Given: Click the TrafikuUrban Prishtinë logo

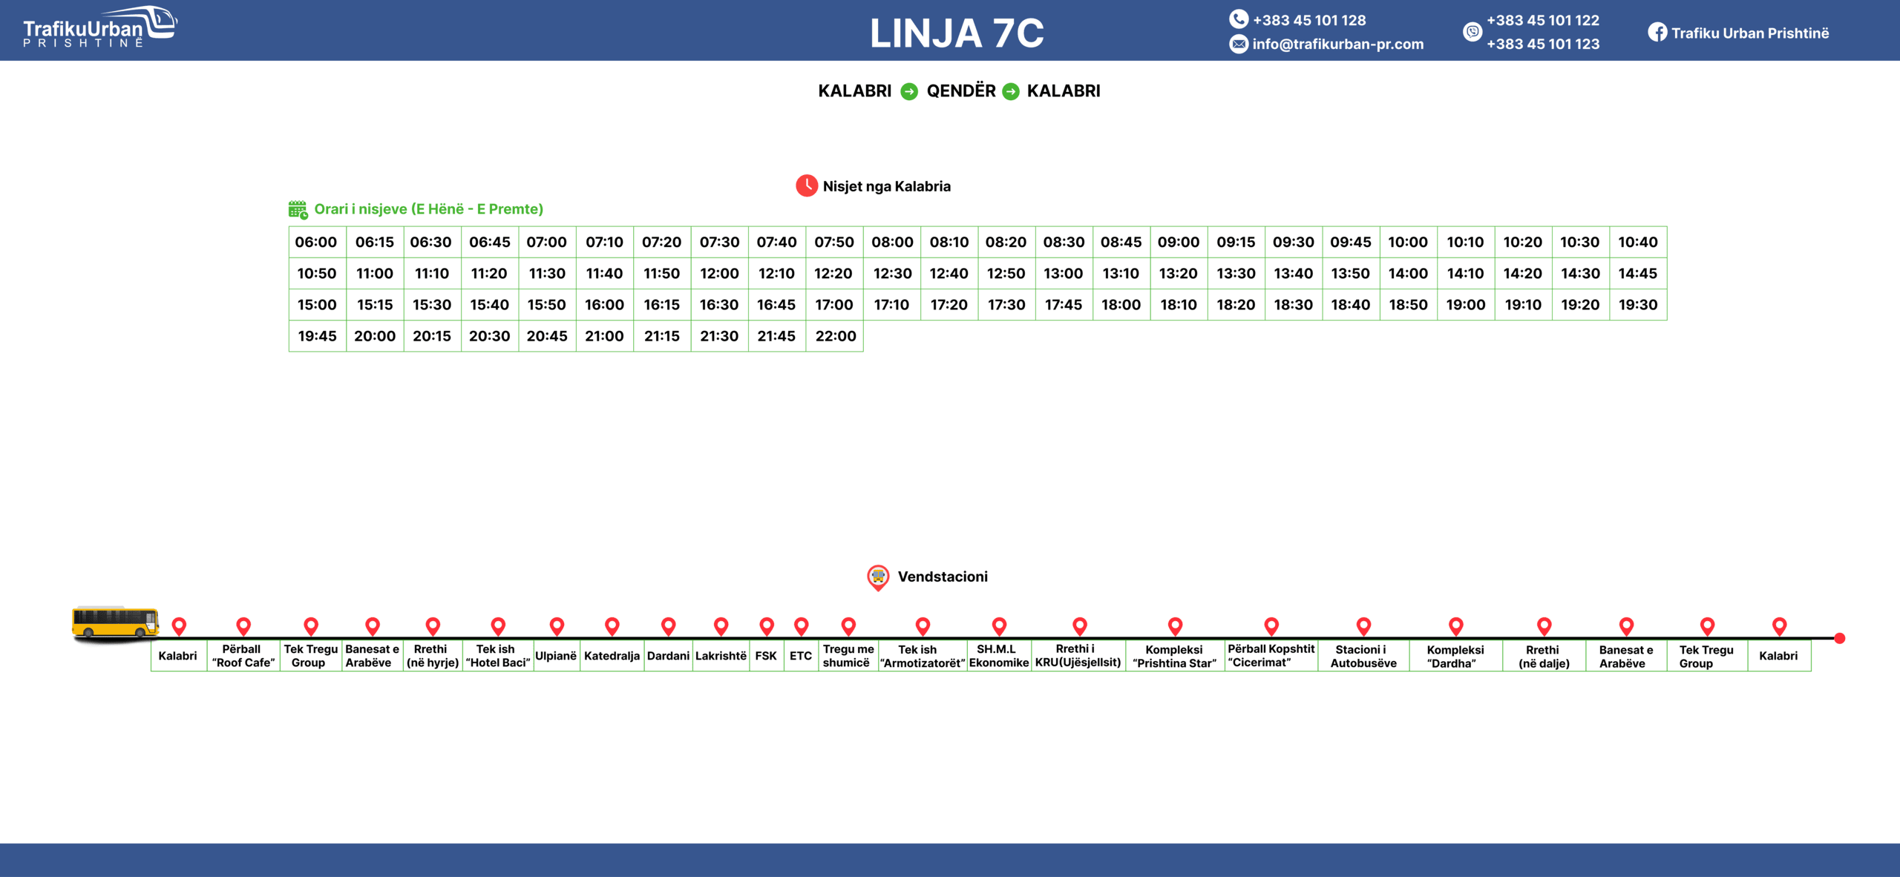Looking at the screenshot, I should click(99, 28).
